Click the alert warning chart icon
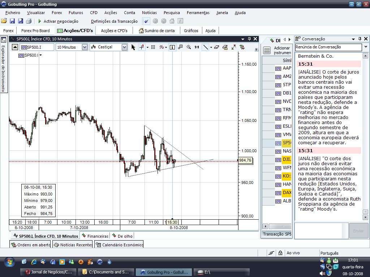 pyautogui.click(x=225, y=47)
